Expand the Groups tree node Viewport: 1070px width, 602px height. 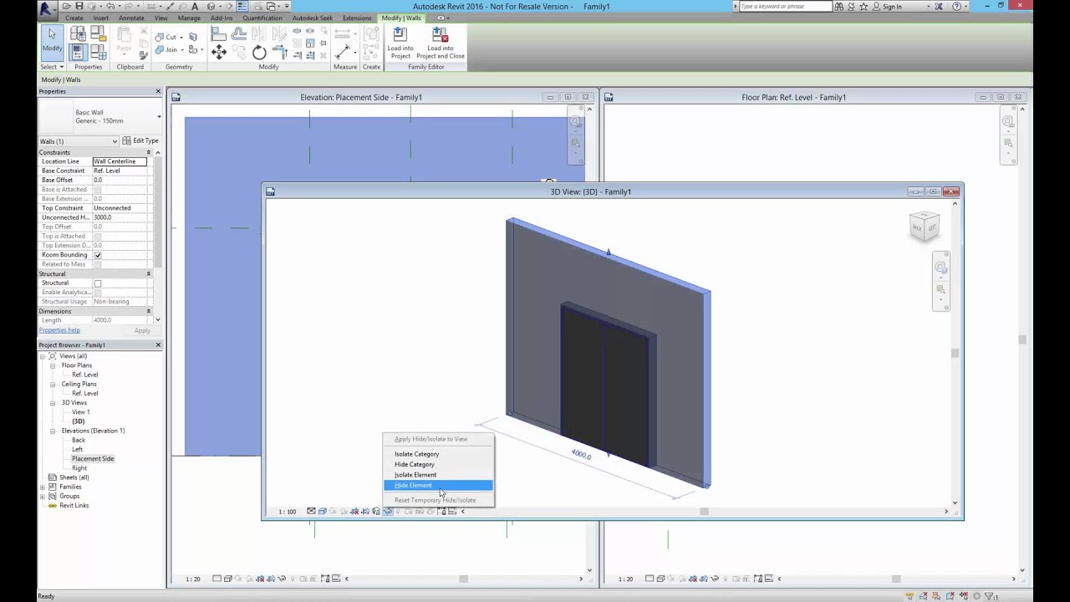click(43, 496)
